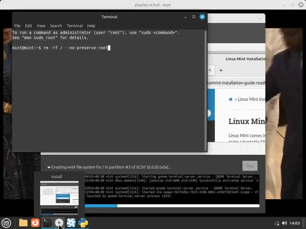This screenshot has height=229, width=306.
Task: Click the Skip button in the installer
Action: point(250,166)
